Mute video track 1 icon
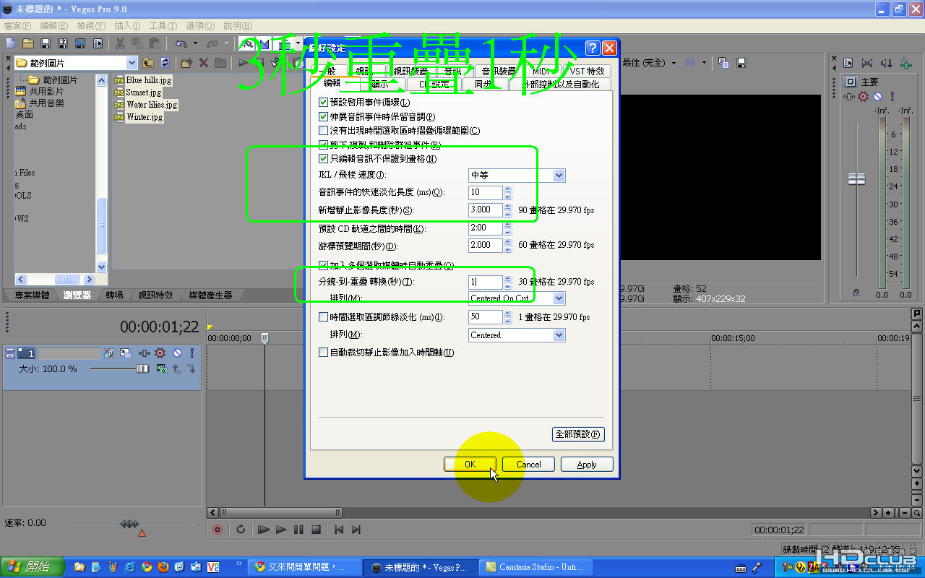This screenshot has width=925, height=578. point(176,353)
